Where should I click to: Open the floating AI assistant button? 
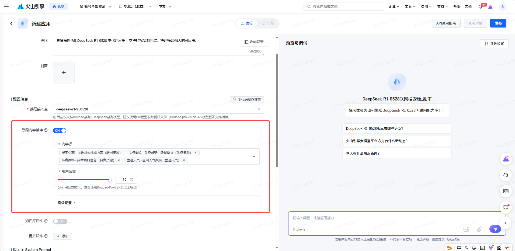tap(506, 159)
